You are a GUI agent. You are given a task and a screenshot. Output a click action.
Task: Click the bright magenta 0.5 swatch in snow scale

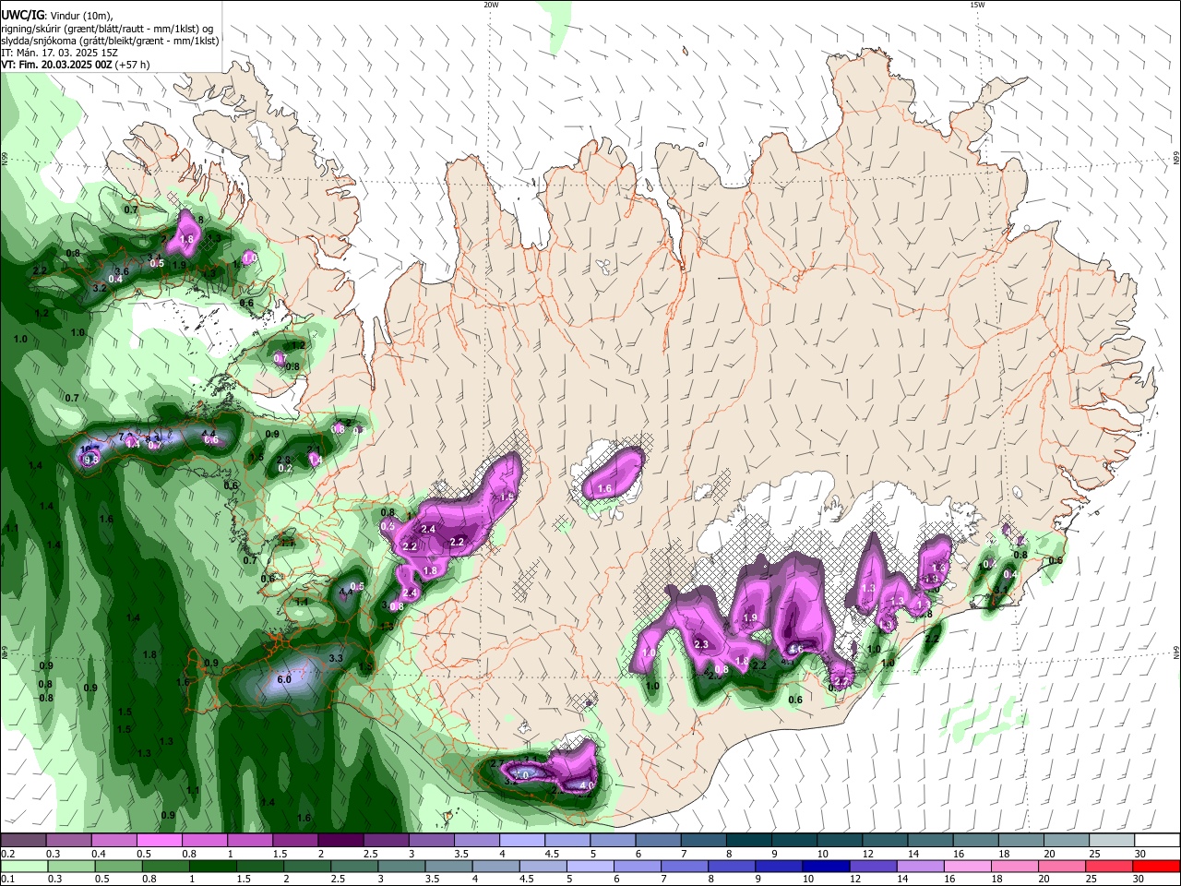(159, 841)
